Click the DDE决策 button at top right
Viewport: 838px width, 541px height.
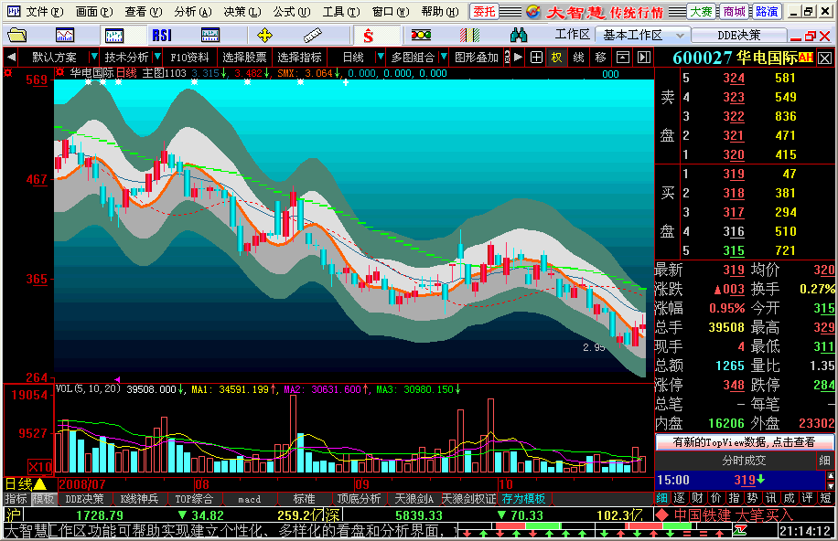tap(739, 36)
